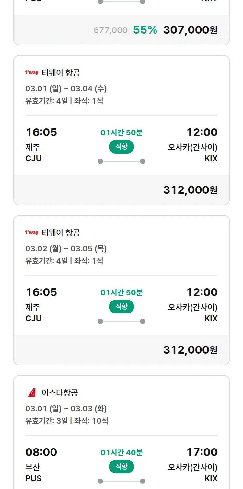This screenshot has height=489, width=243.
Task: Open 티웨이 항공 name on 03.02 card
Action: point(61,233)
